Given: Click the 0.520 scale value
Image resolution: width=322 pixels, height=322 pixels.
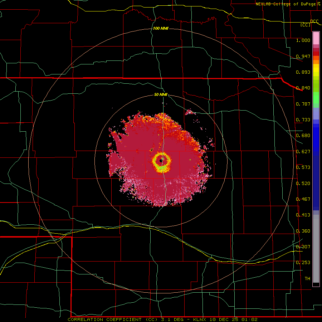Looking at the screenshot, I should [x=303, y=184].
